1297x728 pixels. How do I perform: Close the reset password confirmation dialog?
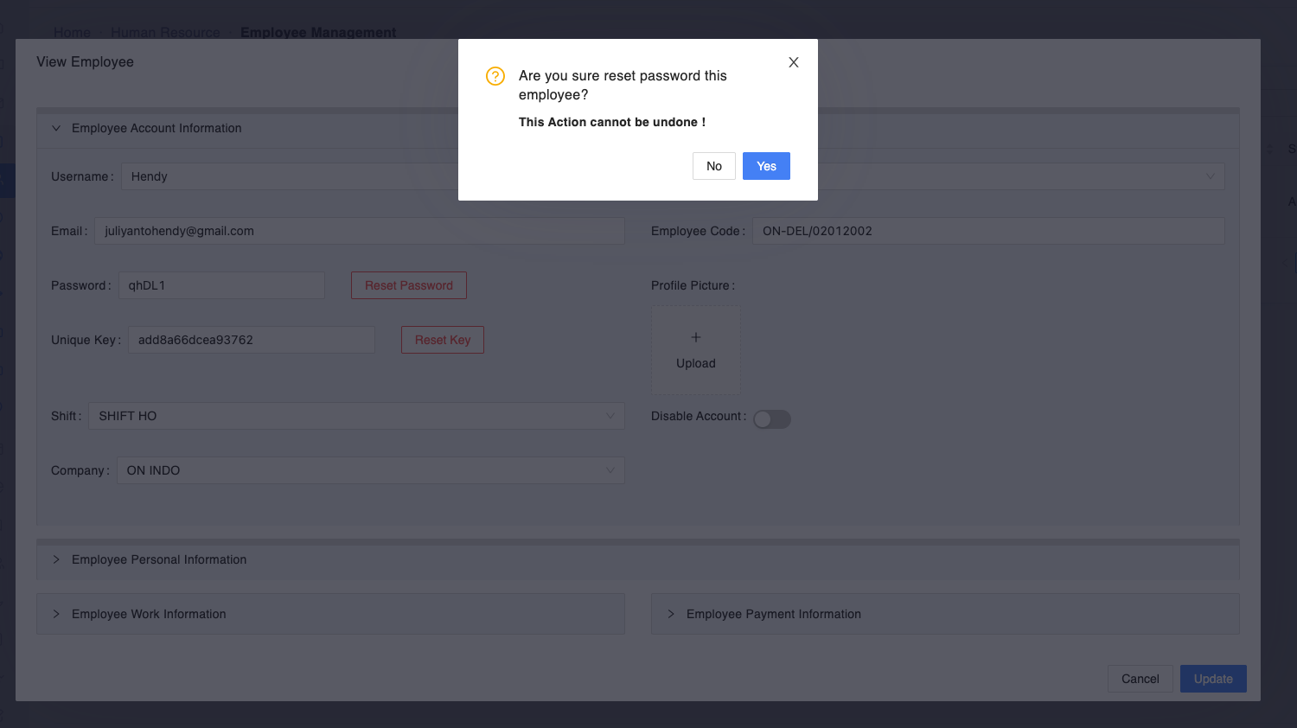793,62
